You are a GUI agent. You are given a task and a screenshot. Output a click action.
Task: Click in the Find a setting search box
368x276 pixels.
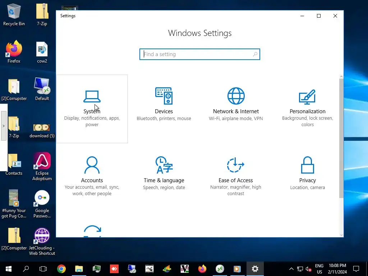[200, 54]
